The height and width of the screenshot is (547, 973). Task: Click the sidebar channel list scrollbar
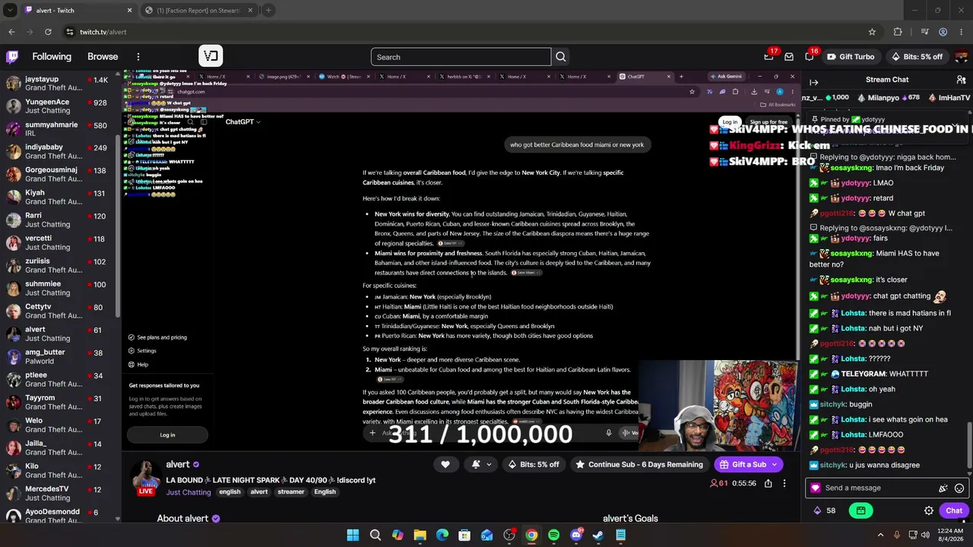[118, 228]
